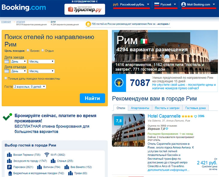Open the Hotel Capannelle link
The image size is (219, 177).
click(x=164, y=116)
